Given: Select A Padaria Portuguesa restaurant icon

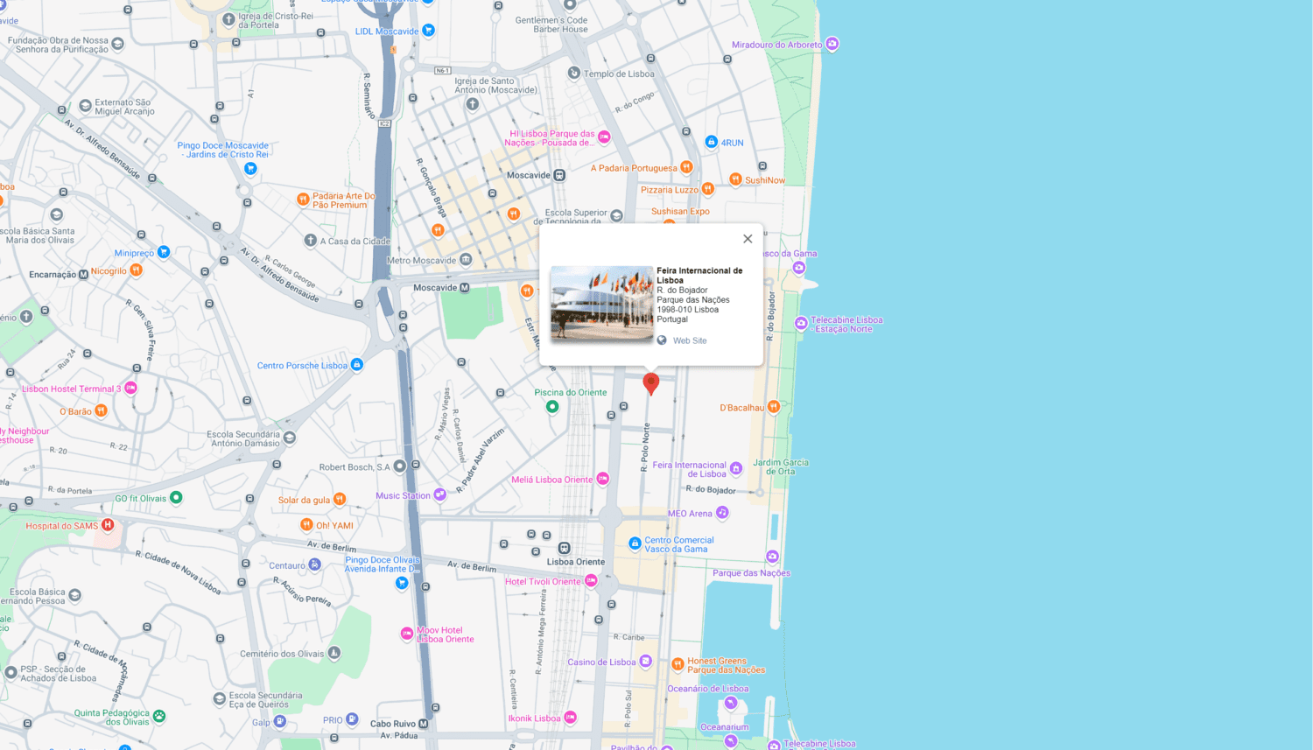Looking at the screenshot, I should coord(686,167).
